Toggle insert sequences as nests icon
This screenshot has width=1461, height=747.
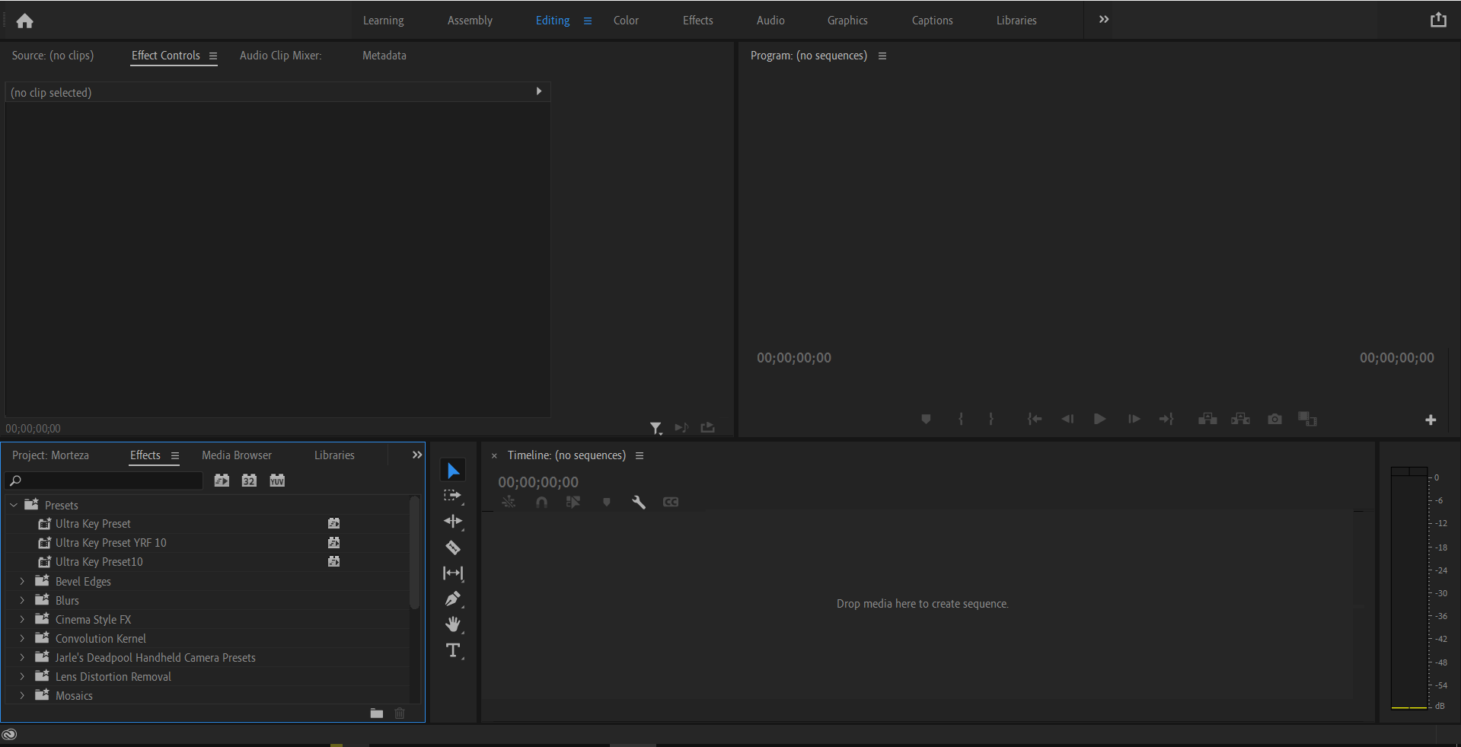[x=509, y=503]
